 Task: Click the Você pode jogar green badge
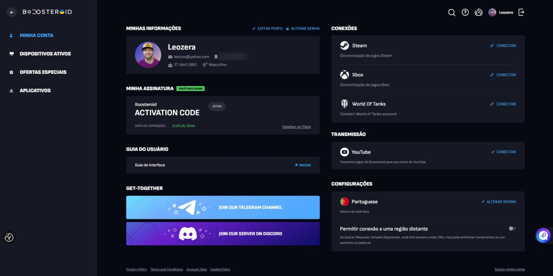(190, 89)
